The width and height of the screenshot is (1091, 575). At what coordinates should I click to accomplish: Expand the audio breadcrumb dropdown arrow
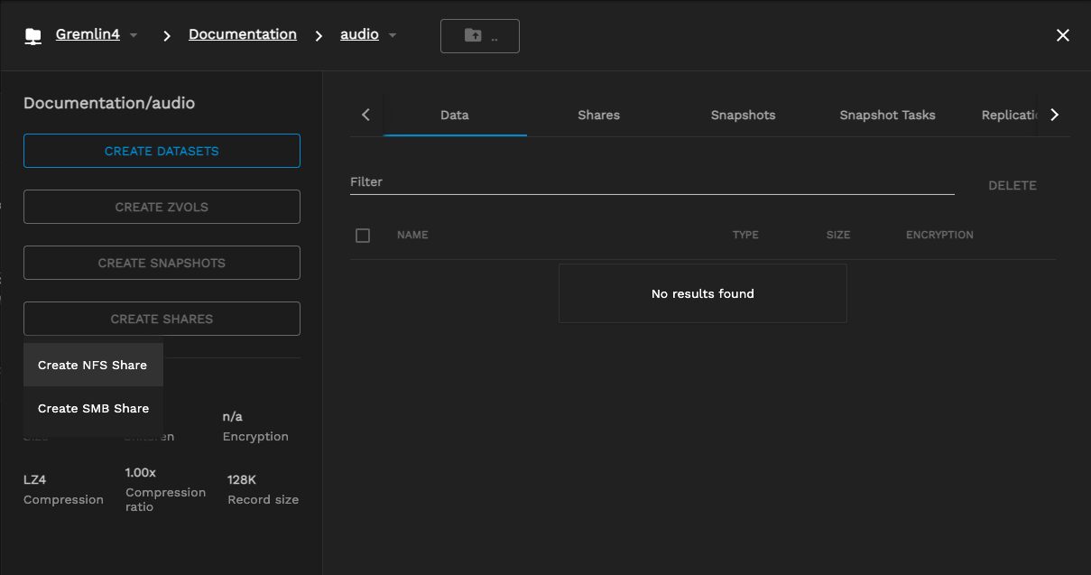[393, 36]
